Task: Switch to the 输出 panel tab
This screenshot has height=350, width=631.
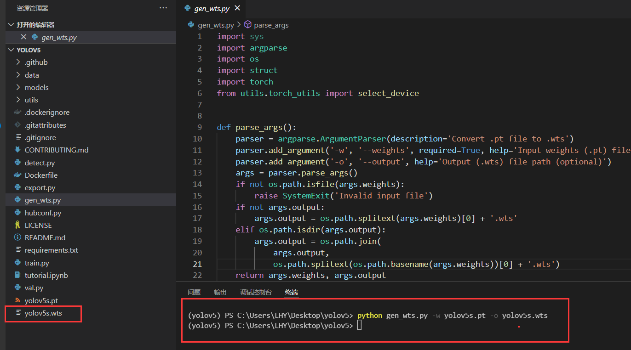Action: [x=220, y=292]
